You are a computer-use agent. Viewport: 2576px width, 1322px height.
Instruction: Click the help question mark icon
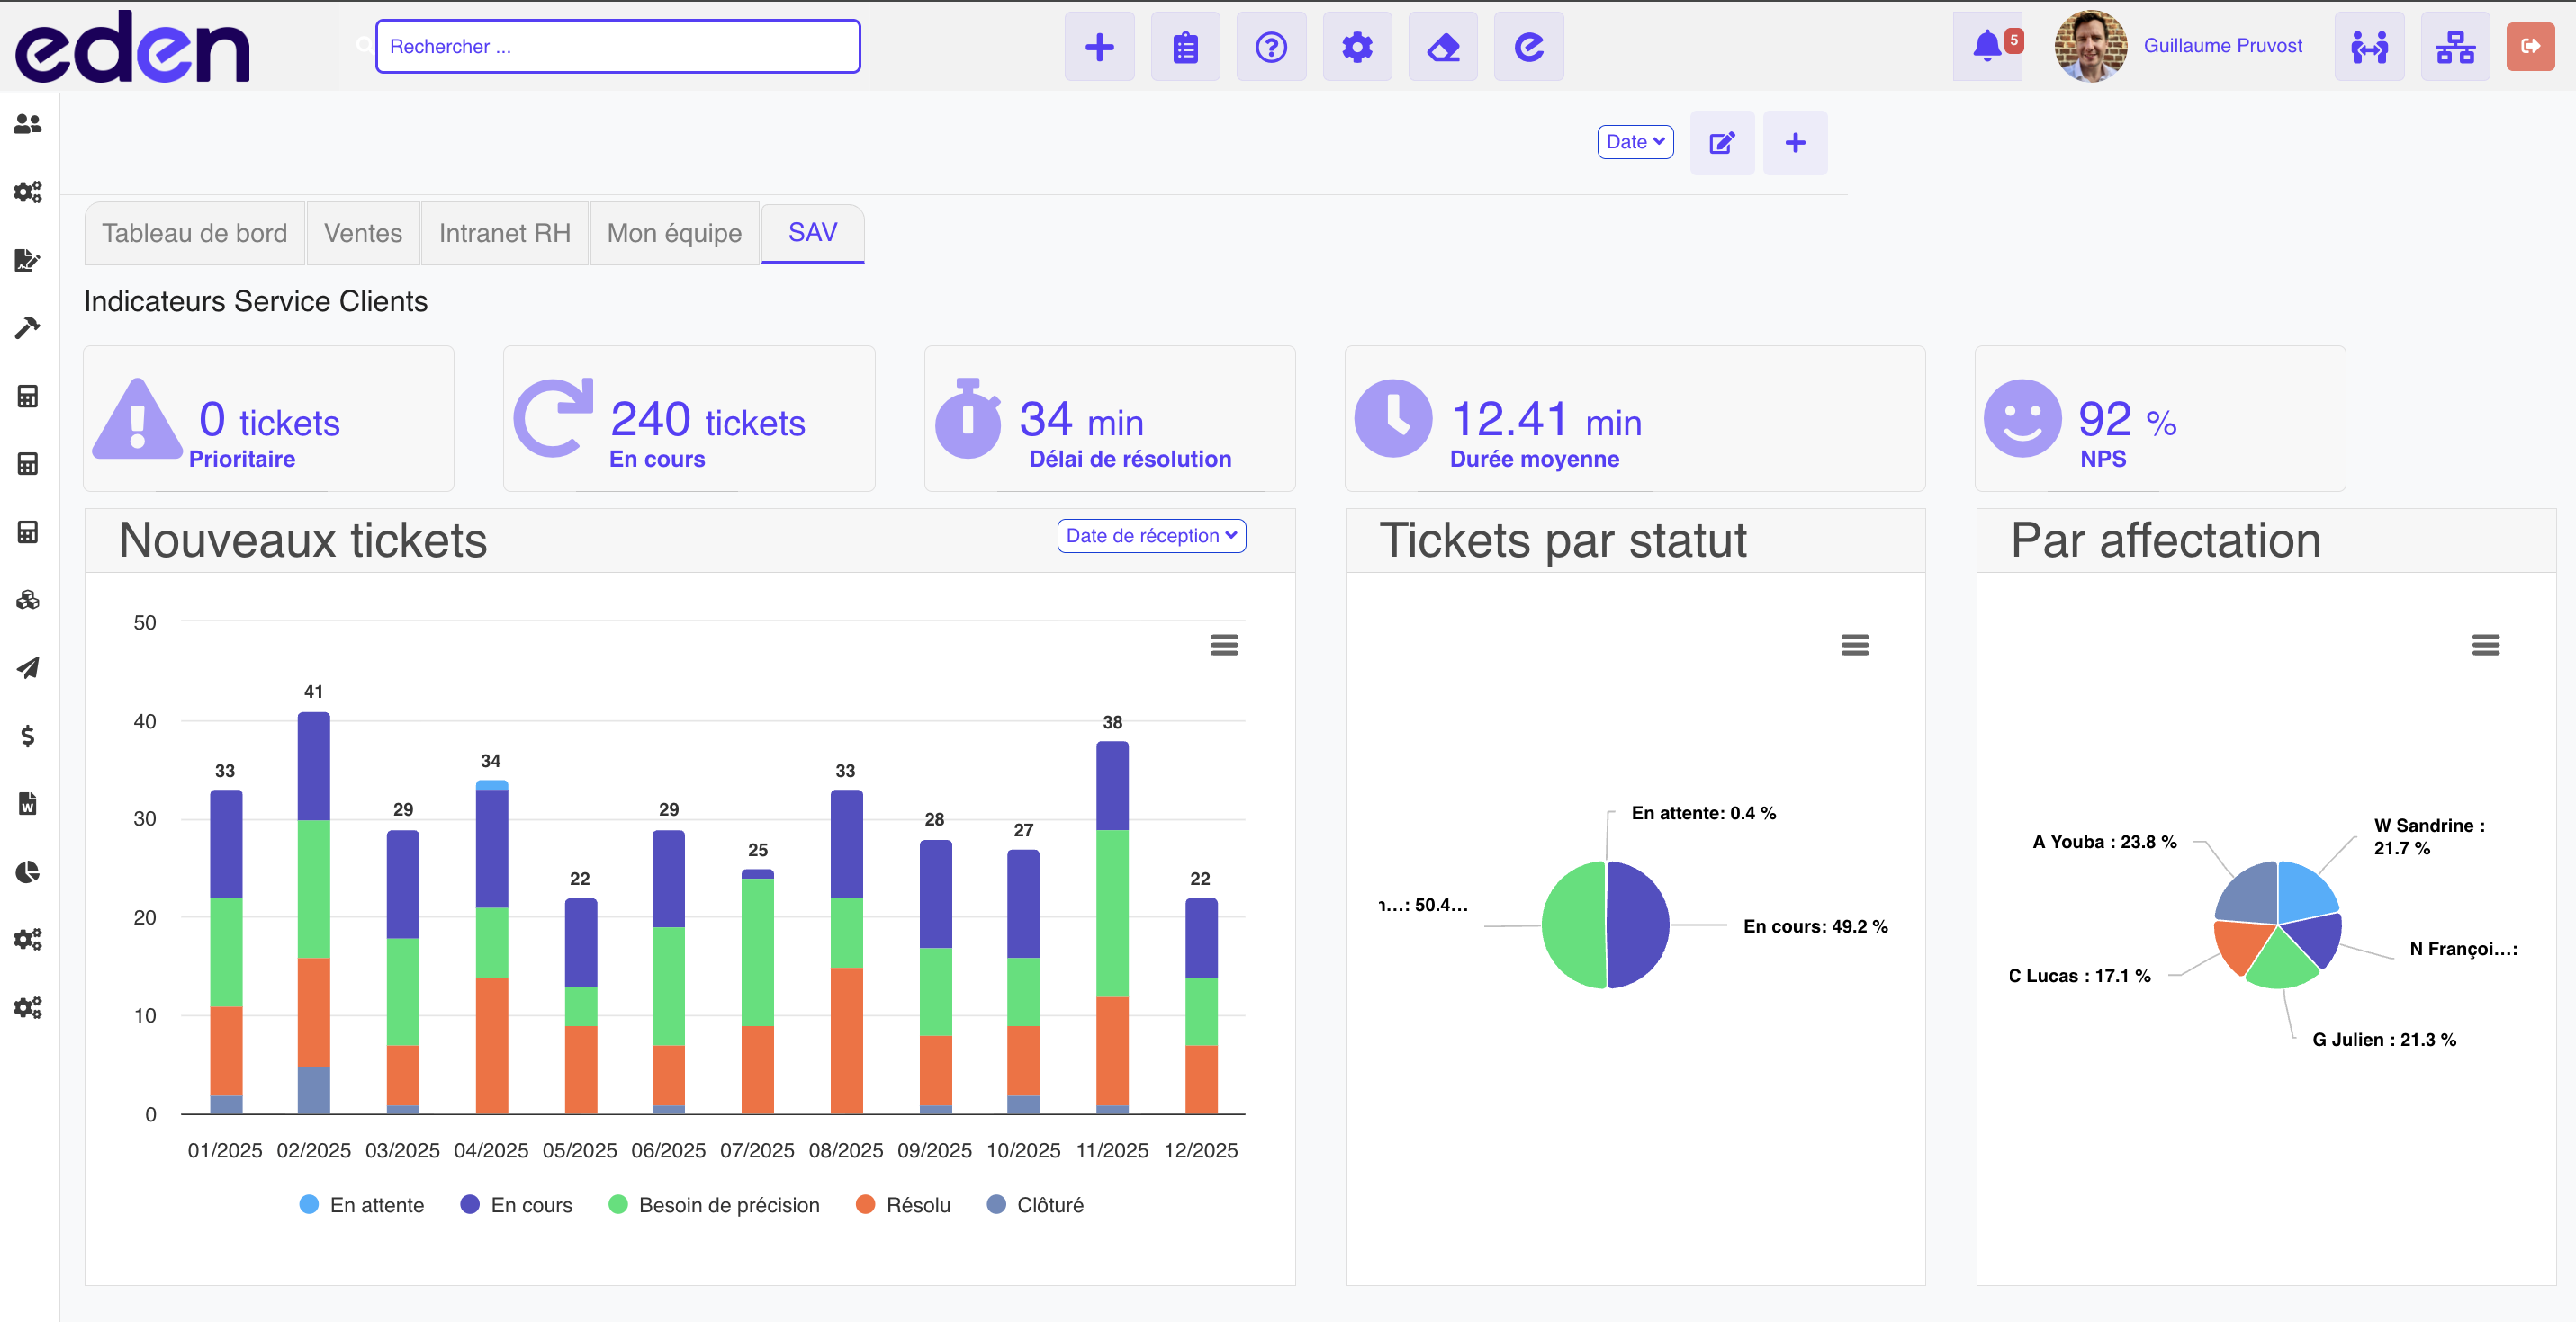[x=1270, y=47]
